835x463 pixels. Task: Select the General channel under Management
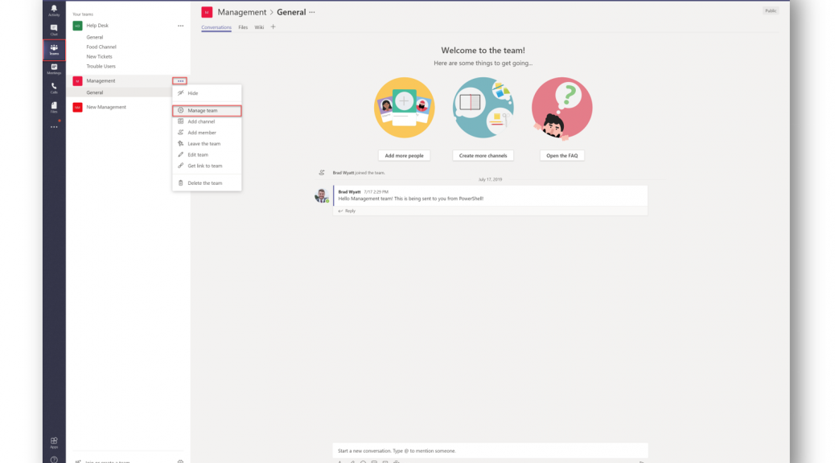(95, 92)
